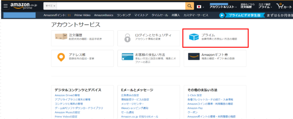Open Prime Videoの設定 link
Screen dimensions: 293x119
66,117
